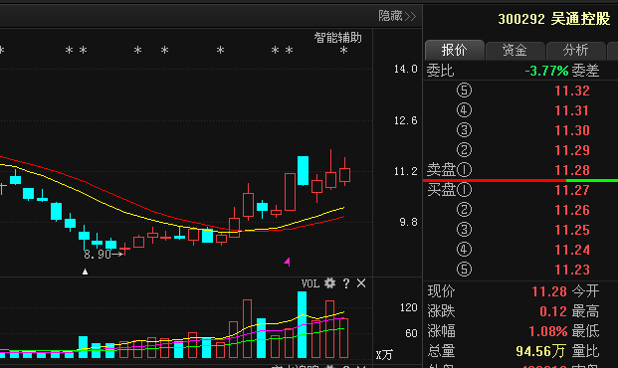Screen dimensions: 618x368
Task: Click the rightmost asterisk event marker
Action: coord(343,50)
